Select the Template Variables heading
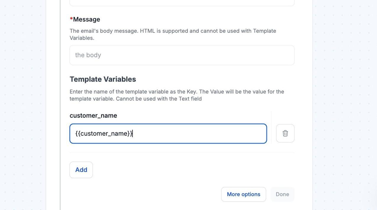 103,79
